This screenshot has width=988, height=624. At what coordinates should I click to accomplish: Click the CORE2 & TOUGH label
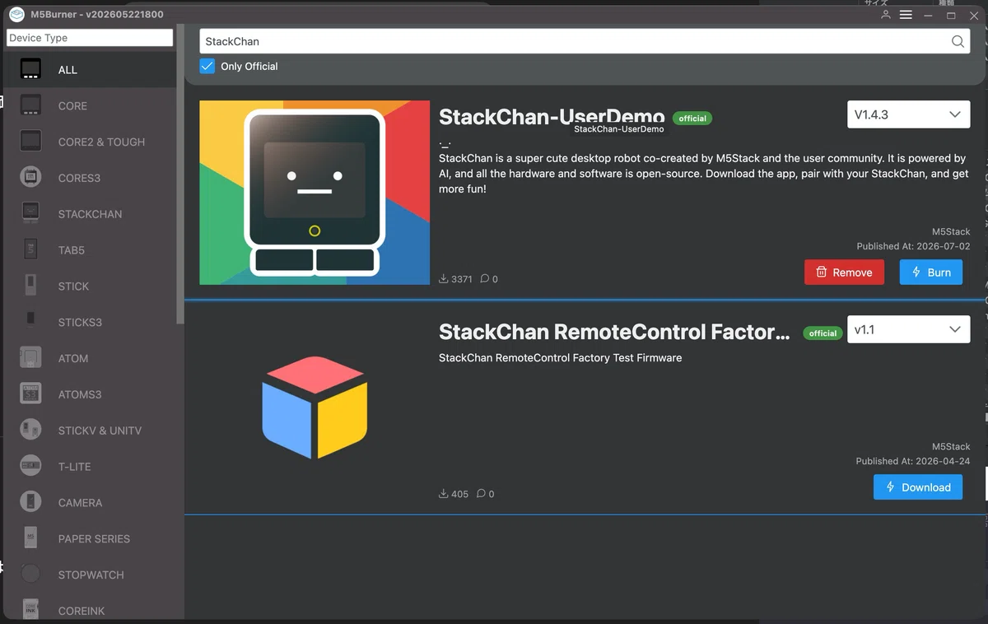[x=101, y=142]
